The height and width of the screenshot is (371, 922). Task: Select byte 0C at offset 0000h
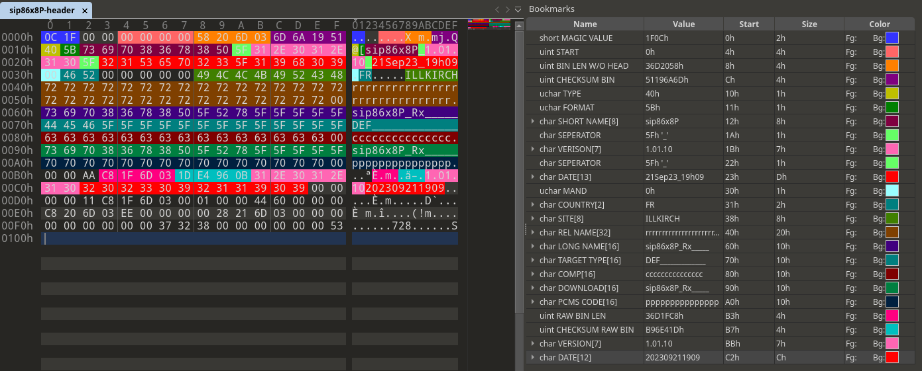[x=50, y=38]
